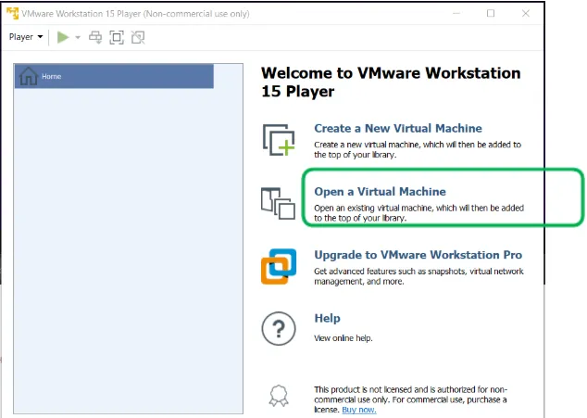The width and height of the screenshot is (587, 418).
Task: Click 'This product is not licensed' notice text
Action: (410, 399)
